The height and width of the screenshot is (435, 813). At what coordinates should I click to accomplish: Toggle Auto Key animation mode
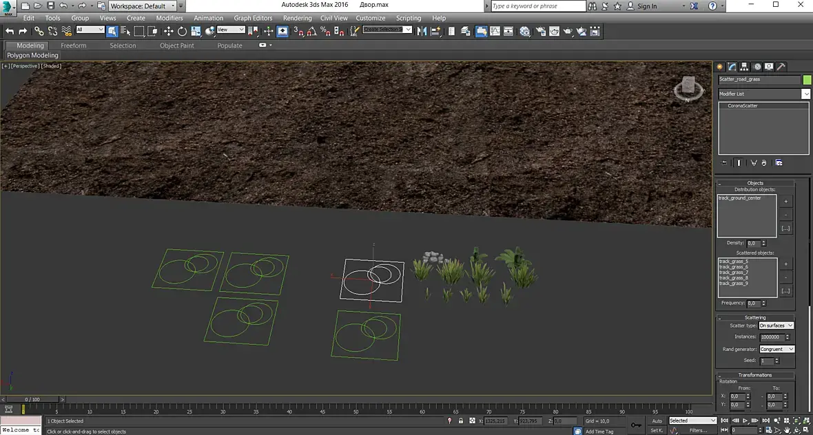pos(657,421)
